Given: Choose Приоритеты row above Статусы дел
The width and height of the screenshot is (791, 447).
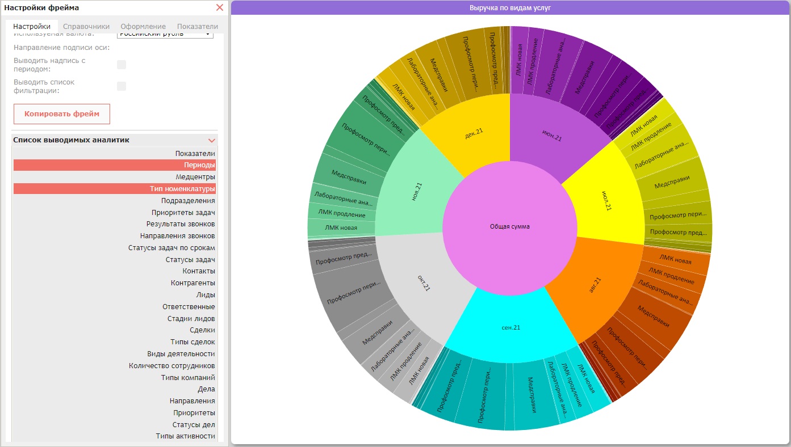Looking at the screenshot, I should (x=115, y=413).
